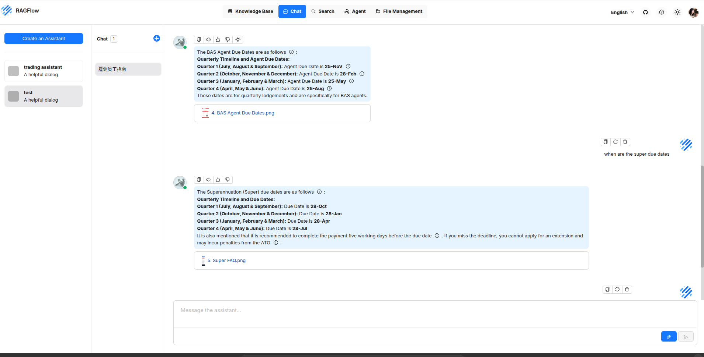Switch to the Knowledge Base tab

point(250,11)
